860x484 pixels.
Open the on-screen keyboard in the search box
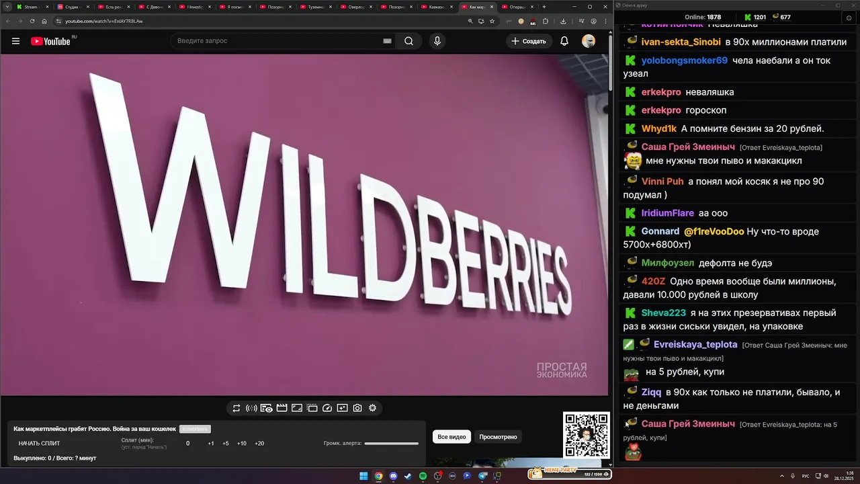(x=387, y=41)
